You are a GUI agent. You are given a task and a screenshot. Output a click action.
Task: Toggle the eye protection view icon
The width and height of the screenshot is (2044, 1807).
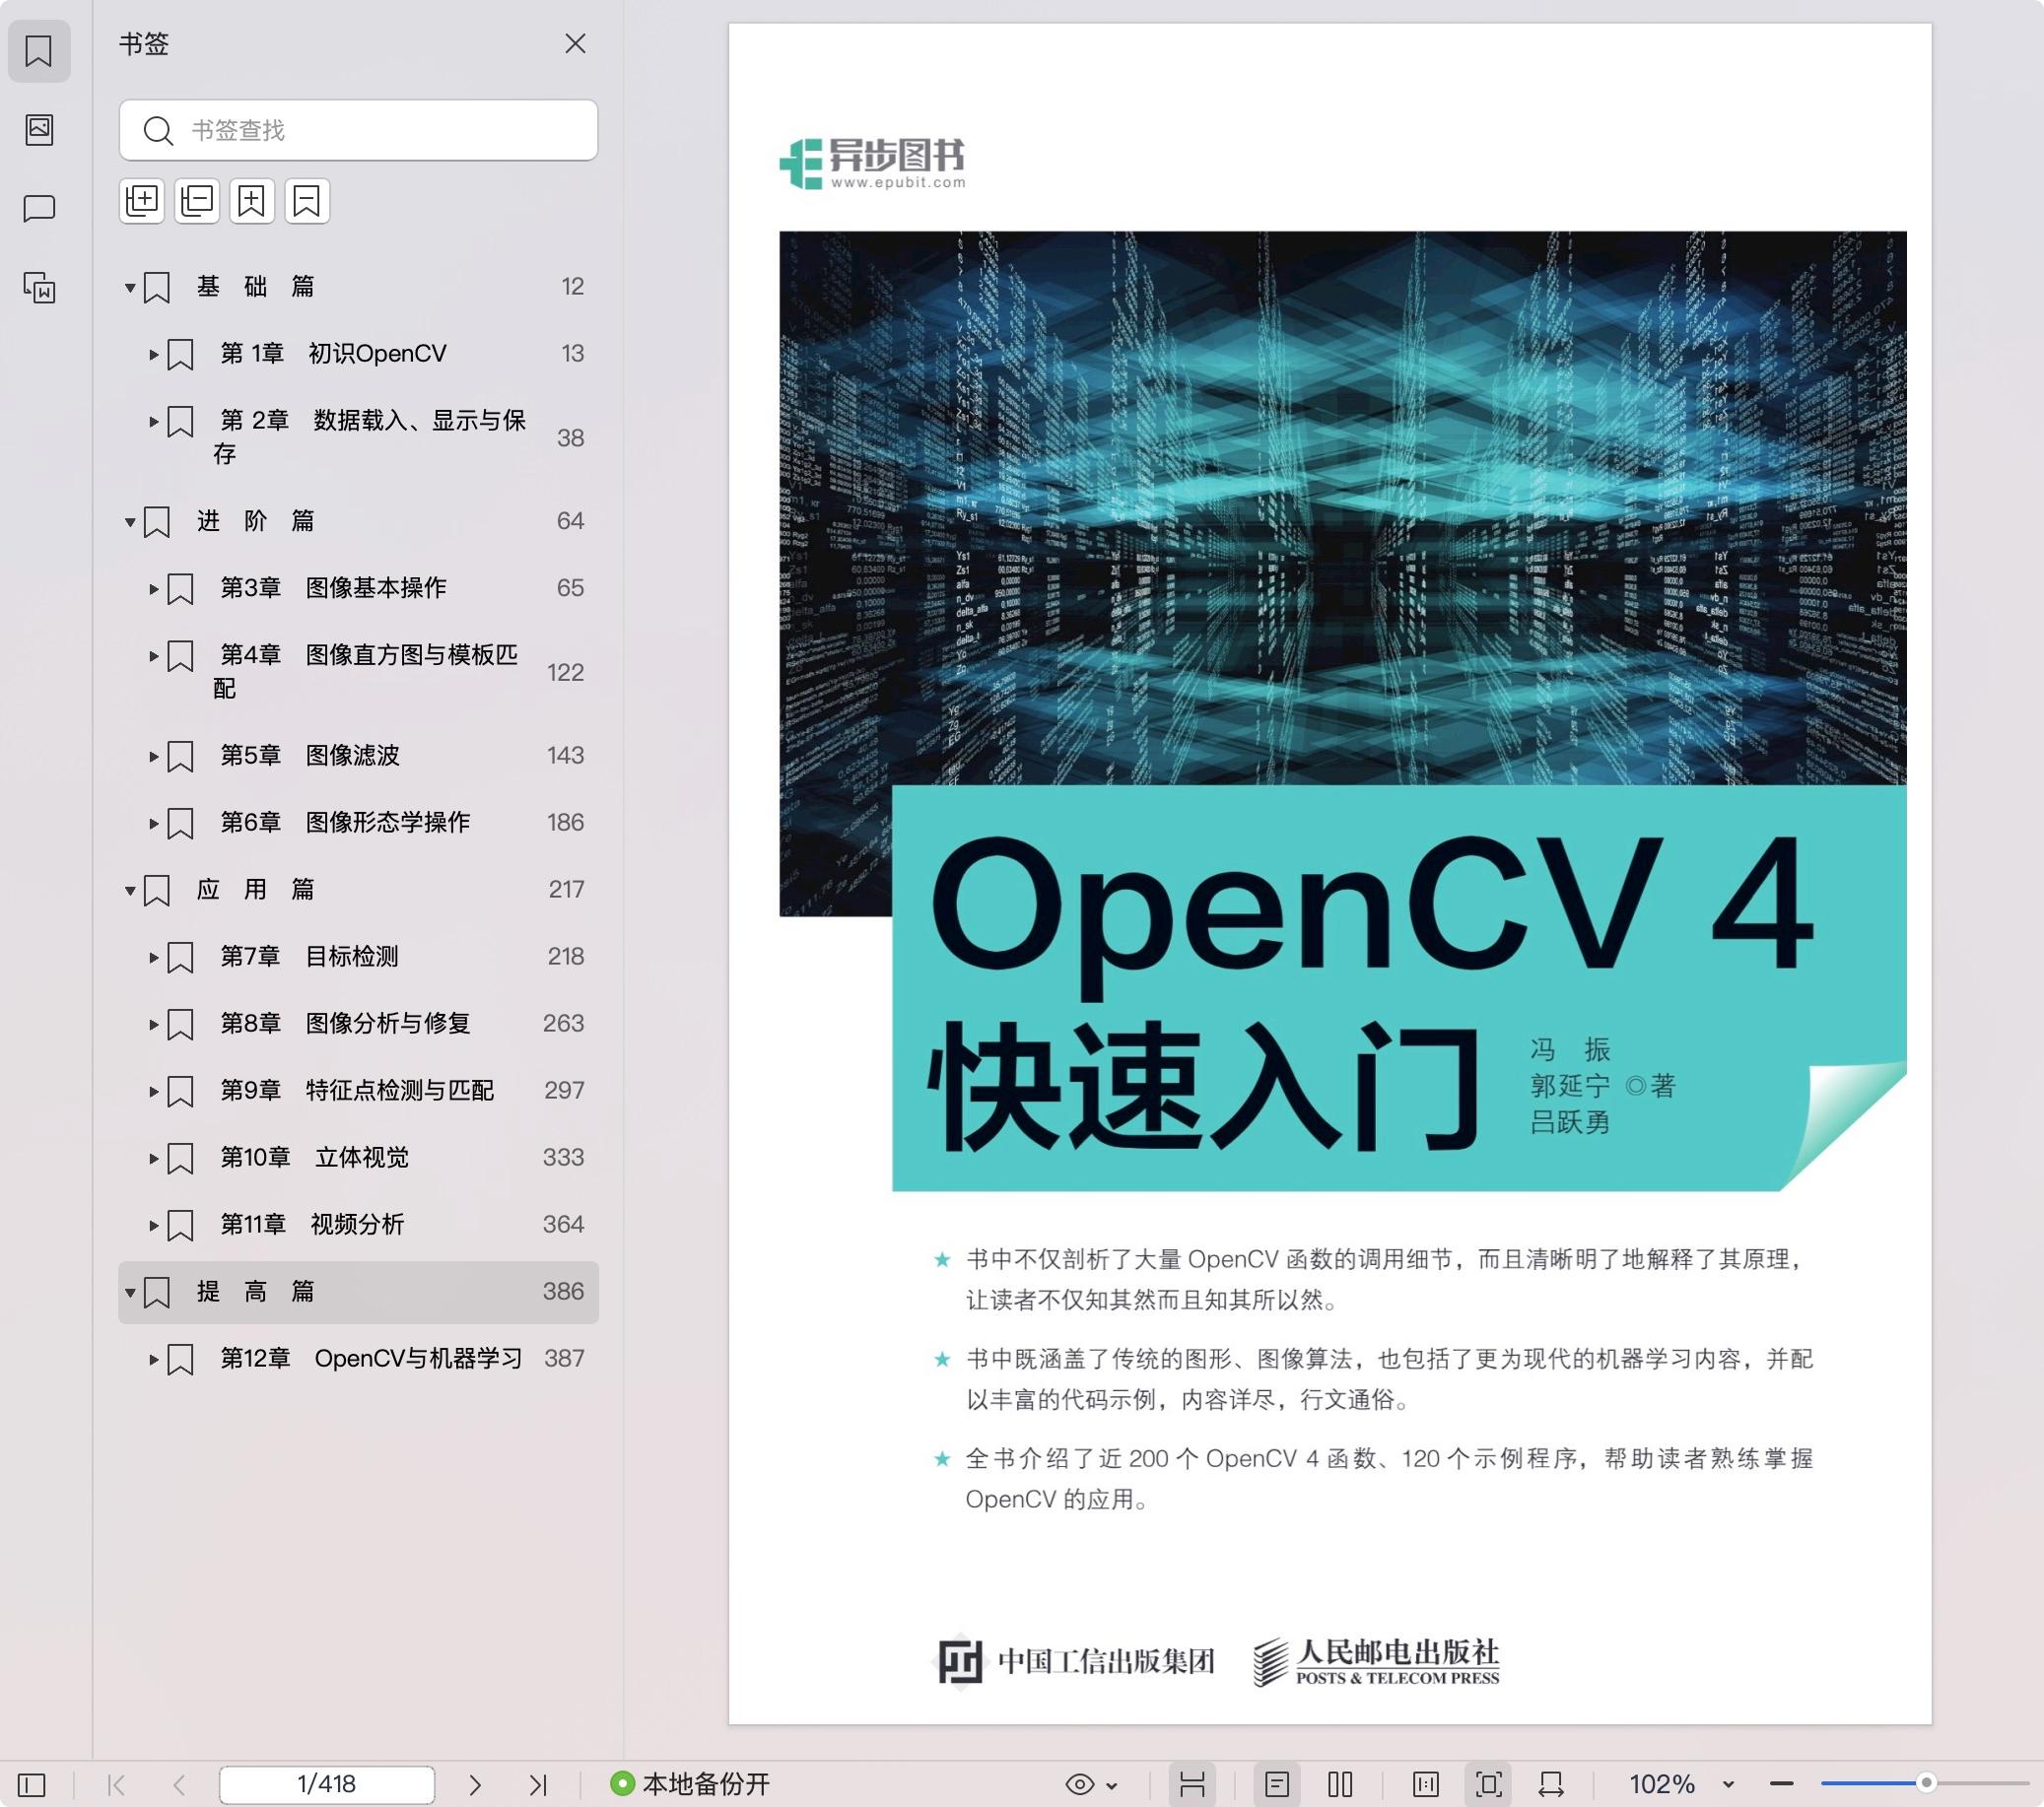click(1079, 1784)
